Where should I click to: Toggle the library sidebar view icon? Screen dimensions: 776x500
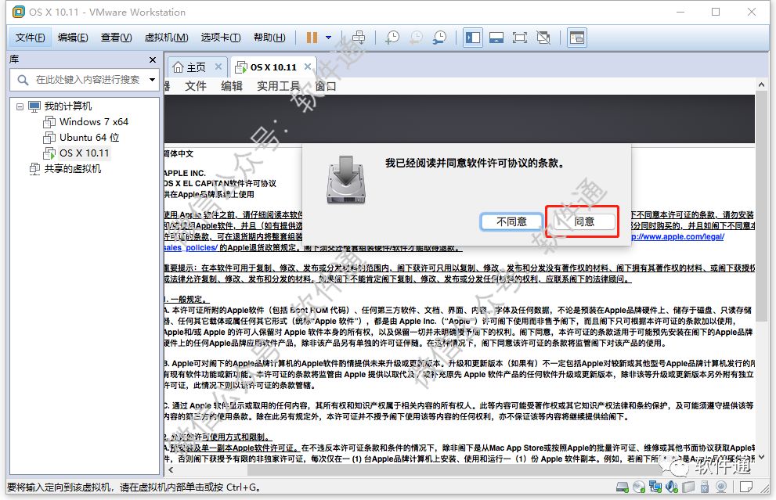pos(473,38)
